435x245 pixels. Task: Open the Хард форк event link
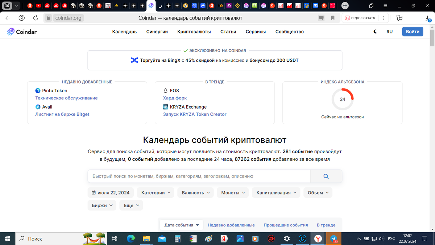175,98
